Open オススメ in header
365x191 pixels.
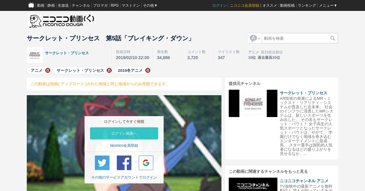[270, 5]
